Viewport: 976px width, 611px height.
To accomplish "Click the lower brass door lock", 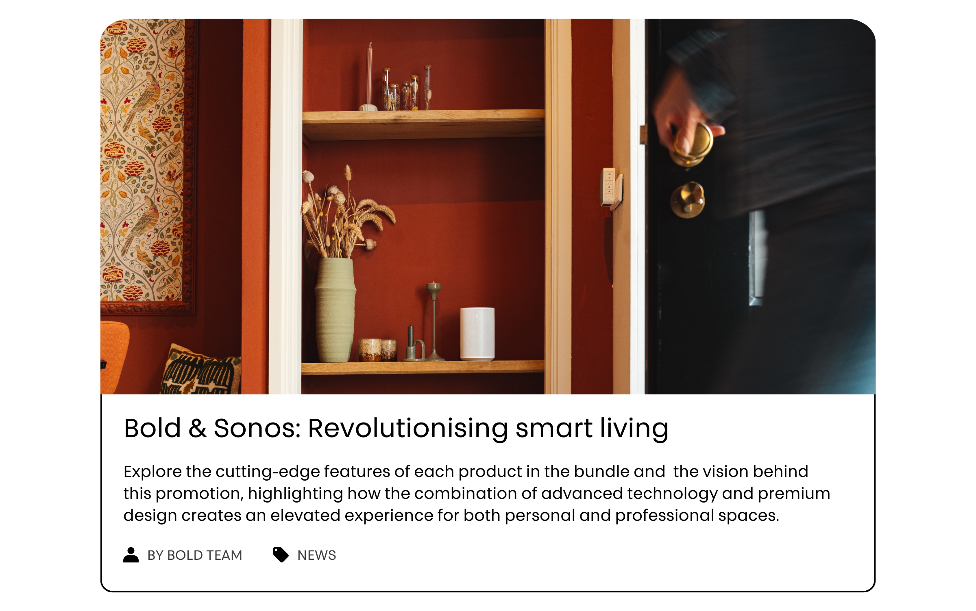I will click(688, 199).
